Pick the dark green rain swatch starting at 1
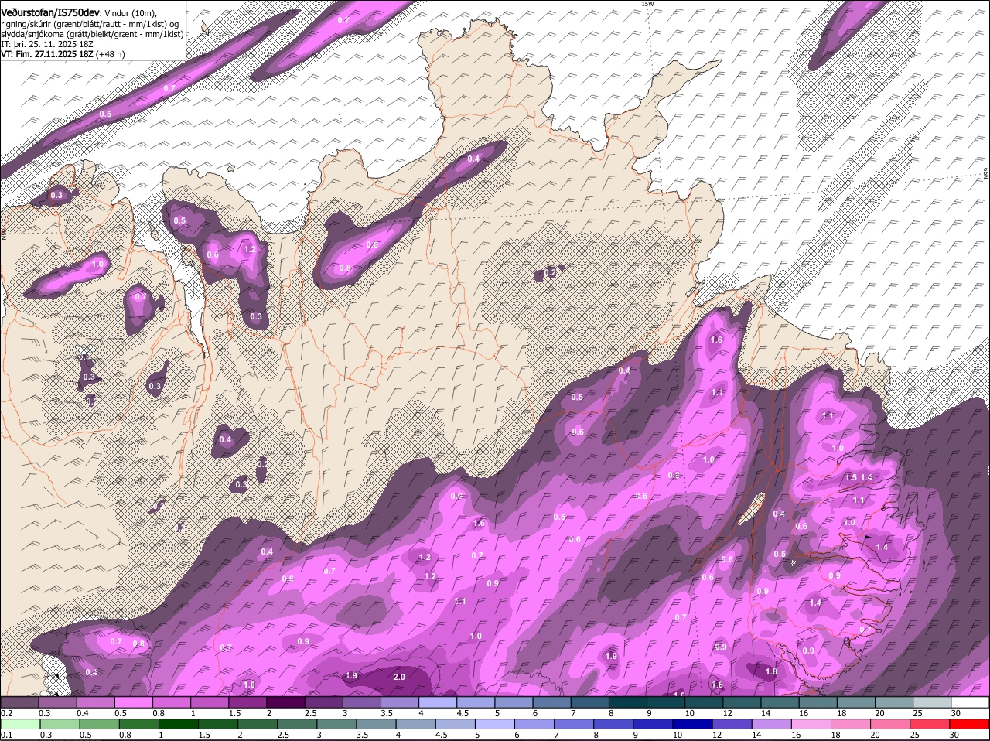This screenshot has height=741, width=990. pos(178,725)
